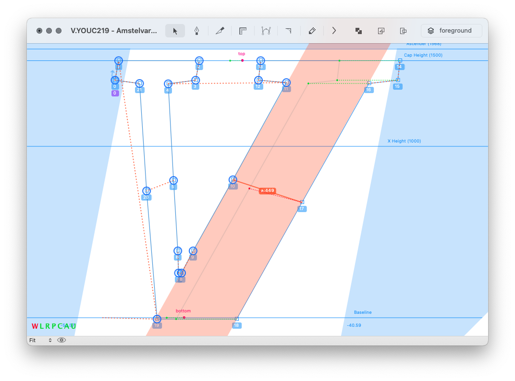Select the pink "top" anchor point

click(x=242, y=60)
